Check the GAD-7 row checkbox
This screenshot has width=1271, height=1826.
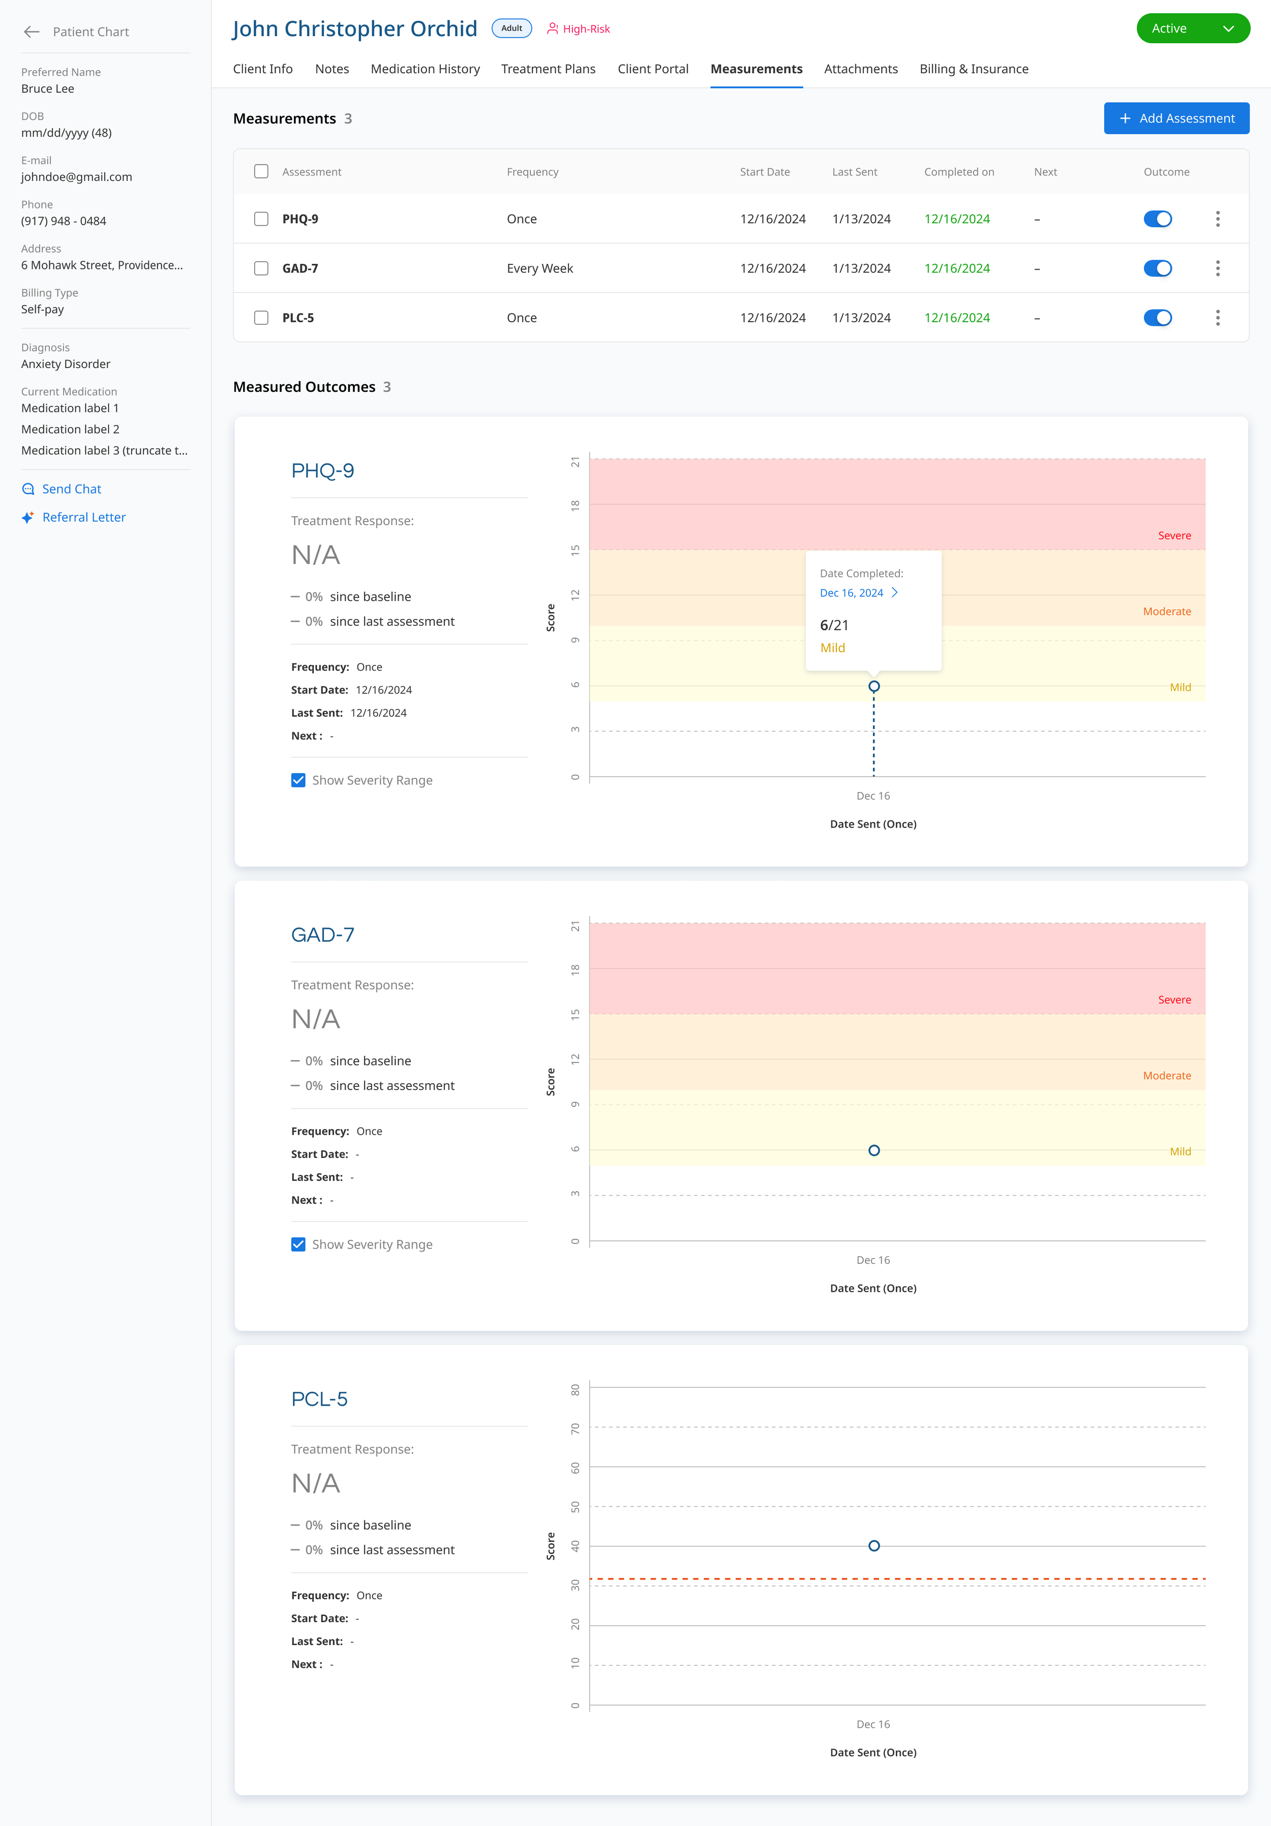(261, 268)
